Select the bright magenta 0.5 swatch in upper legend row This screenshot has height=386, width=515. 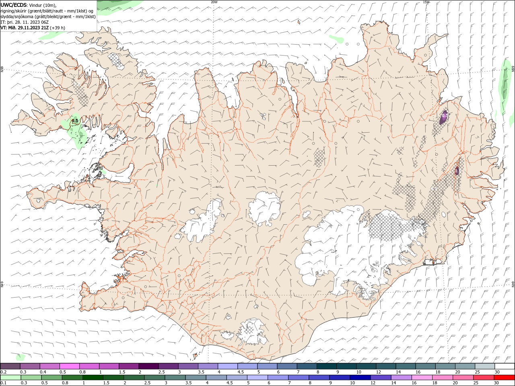[70, 366]
